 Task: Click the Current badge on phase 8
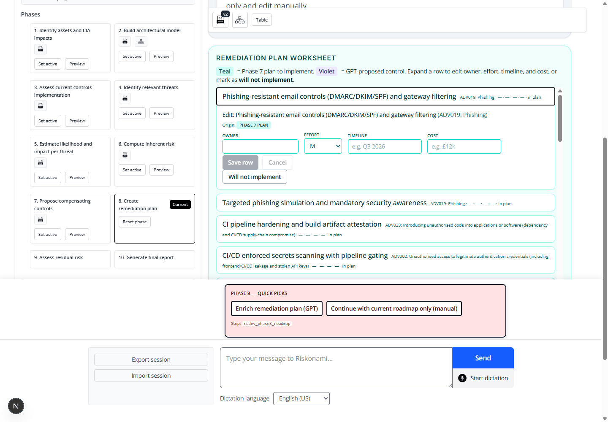pos(180,205)
